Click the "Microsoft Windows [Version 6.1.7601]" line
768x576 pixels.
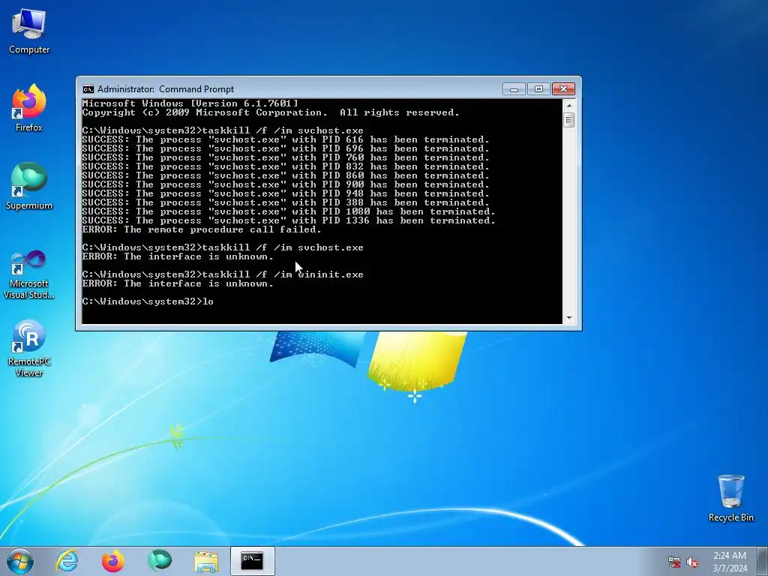pyautogui.click(x=190, y=103)
